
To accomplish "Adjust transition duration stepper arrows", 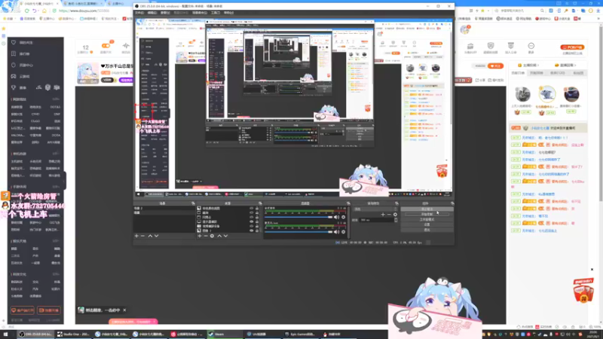I will (396, 220).
